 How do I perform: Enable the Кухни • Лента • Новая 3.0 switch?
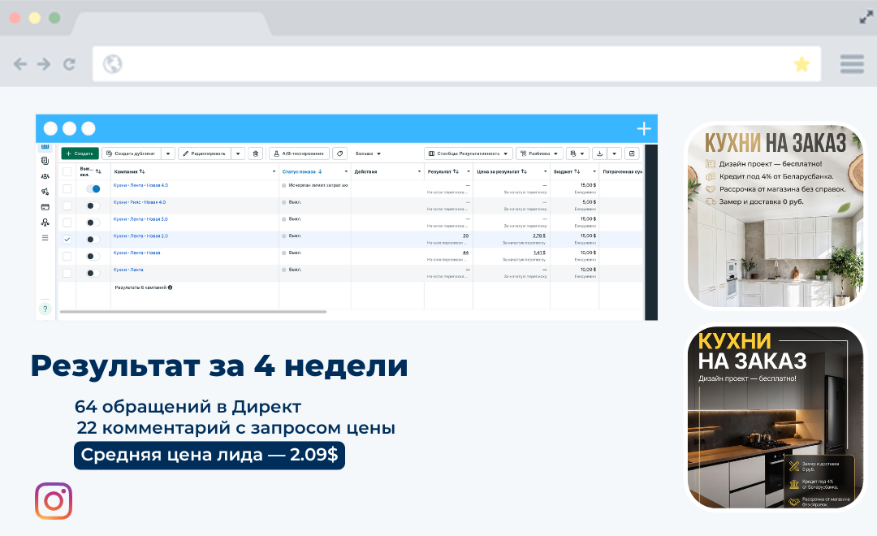point(93,223)
